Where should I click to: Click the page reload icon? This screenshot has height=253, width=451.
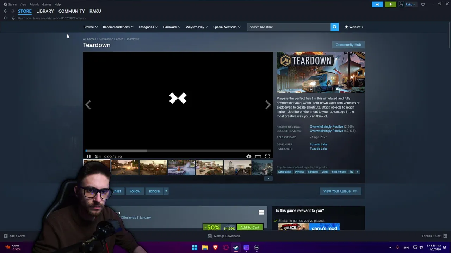(x=6, y=18)
